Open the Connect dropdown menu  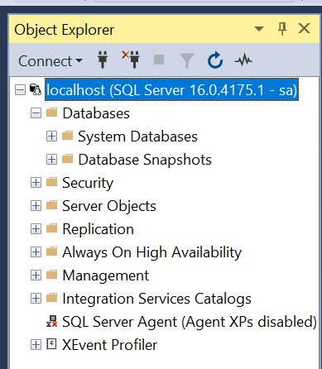click(50, 61)
